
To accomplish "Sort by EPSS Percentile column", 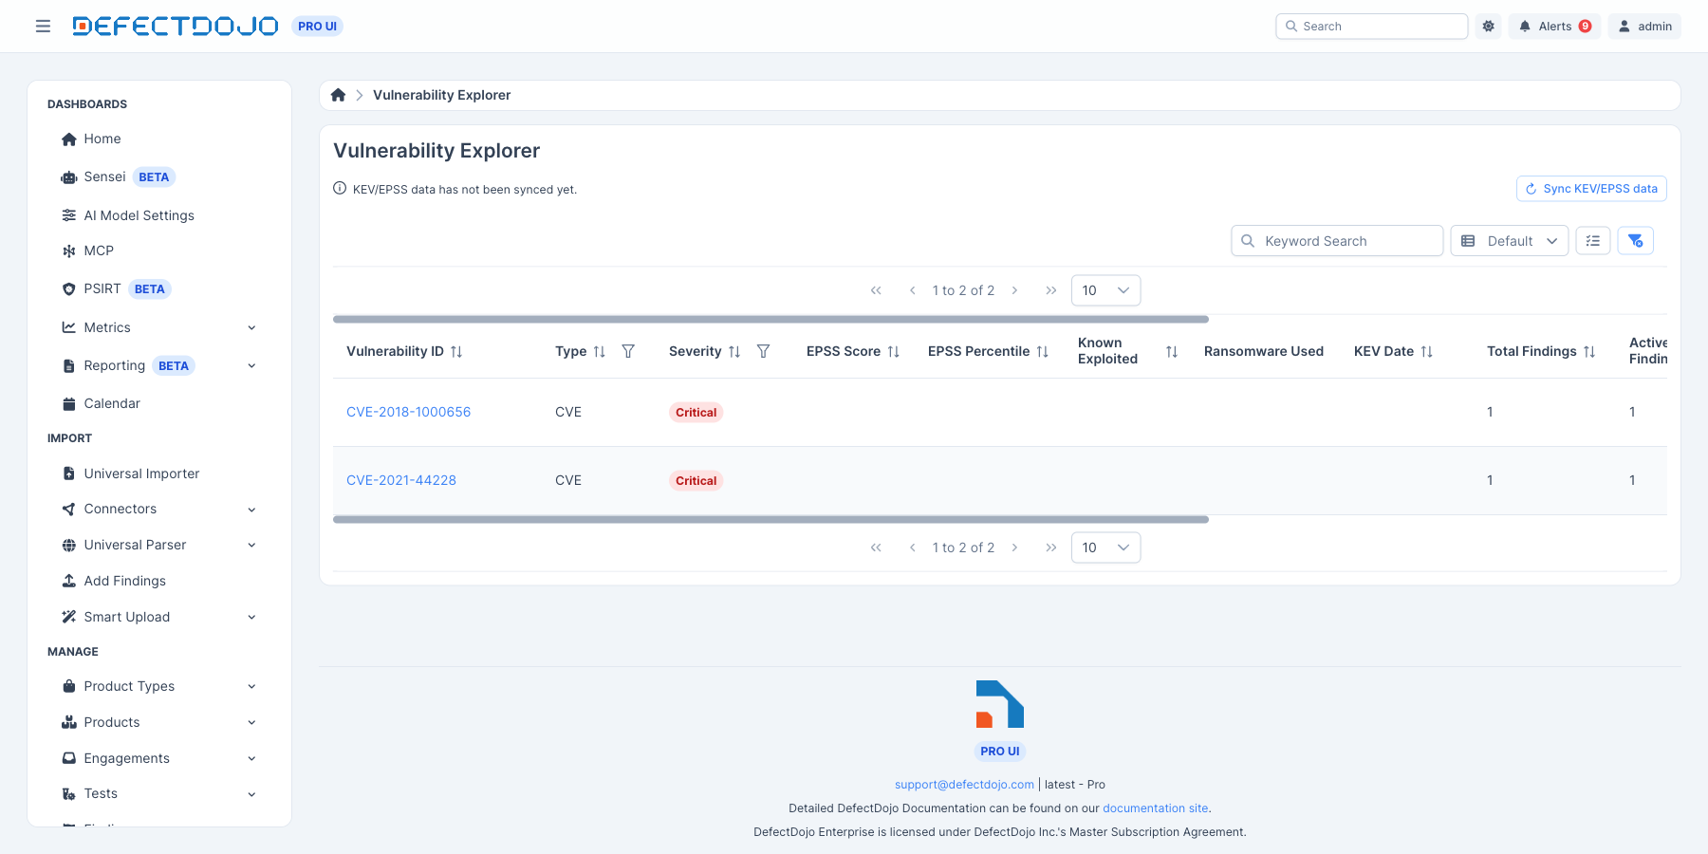I will pyautogui.click(x=1042, y=351).
